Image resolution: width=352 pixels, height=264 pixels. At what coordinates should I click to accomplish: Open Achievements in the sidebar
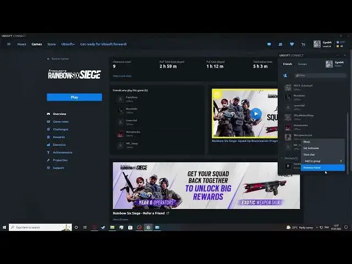pos(62,152)
